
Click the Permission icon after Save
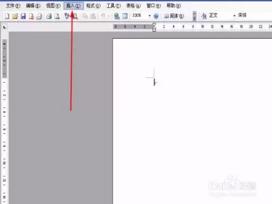(x=31, y=16)
